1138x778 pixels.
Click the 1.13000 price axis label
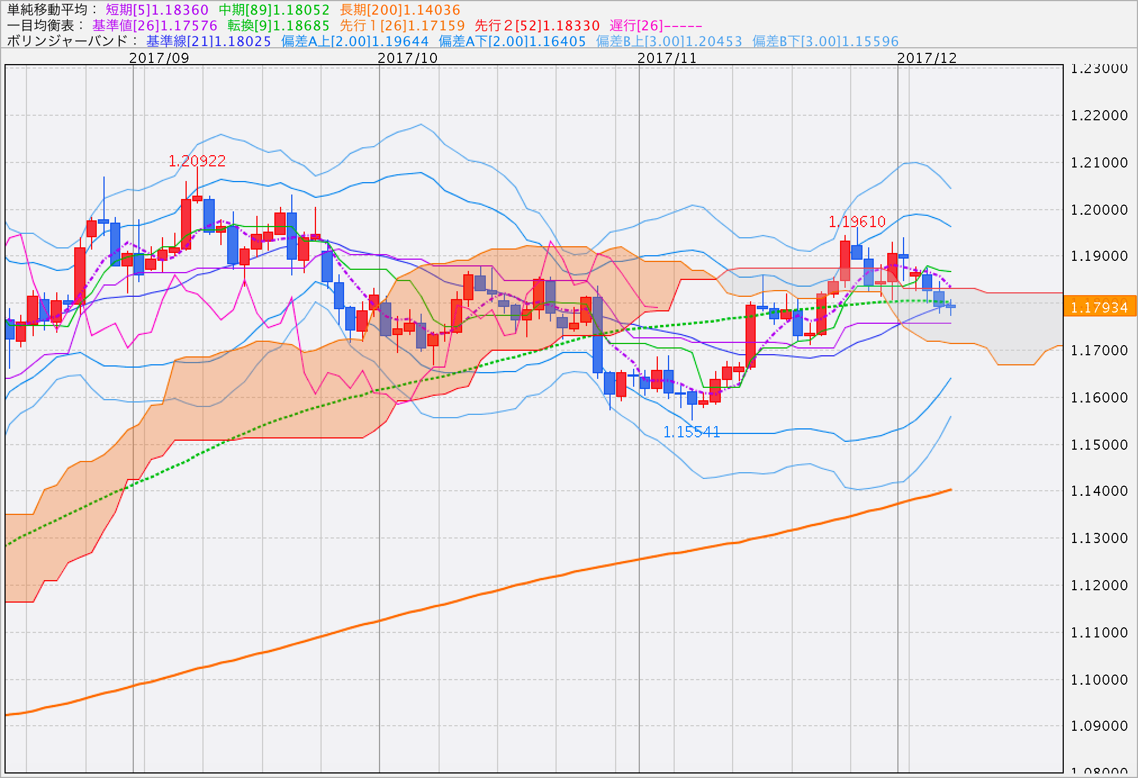[1099, 538]
